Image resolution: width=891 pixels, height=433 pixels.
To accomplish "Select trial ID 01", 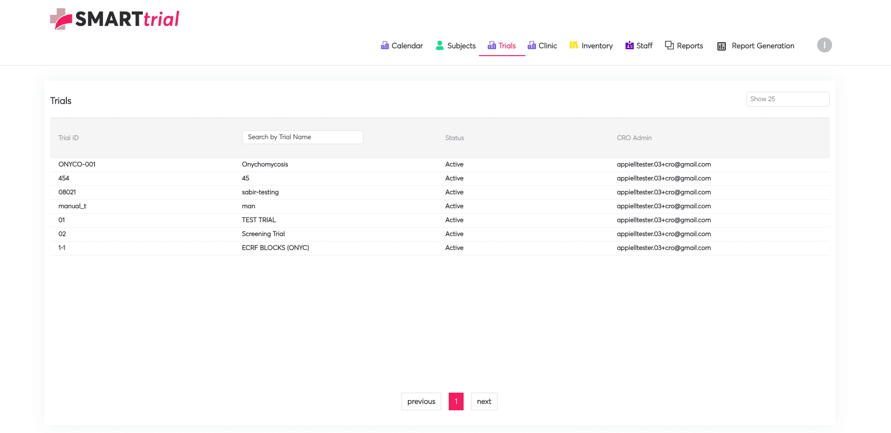I will click(62, 220).
